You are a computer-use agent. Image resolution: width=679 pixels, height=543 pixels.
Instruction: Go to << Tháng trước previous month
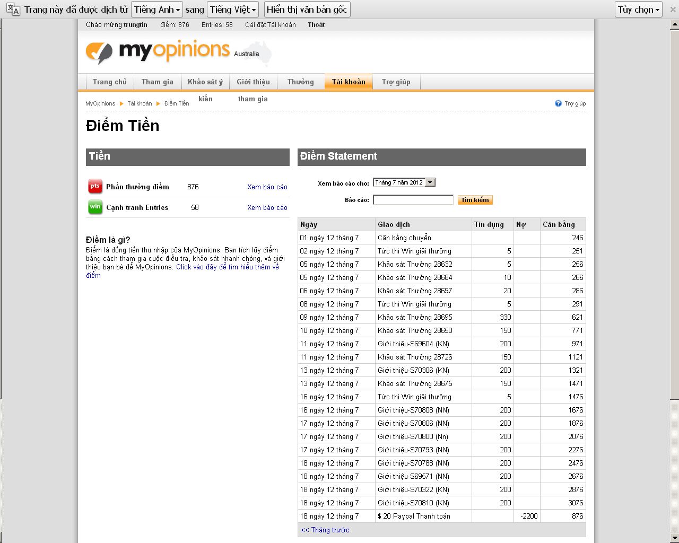pos(325,530)
